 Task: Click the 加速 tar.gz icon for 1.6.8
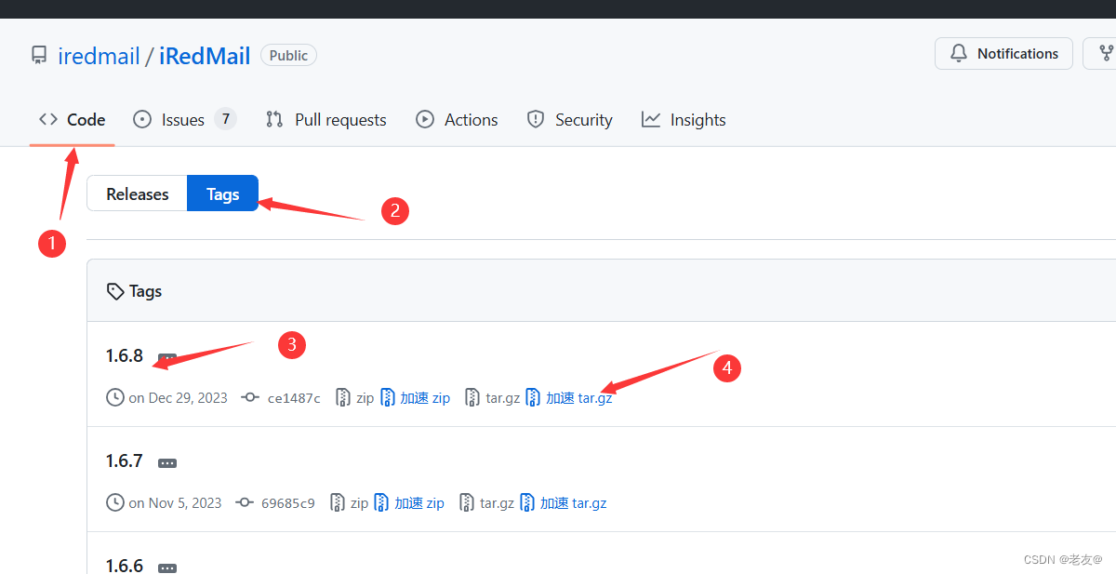pyautogui.click(x=533, y=397)
